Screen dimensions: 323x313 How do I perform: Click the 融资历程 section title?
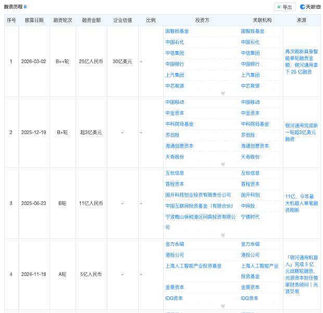13,7
